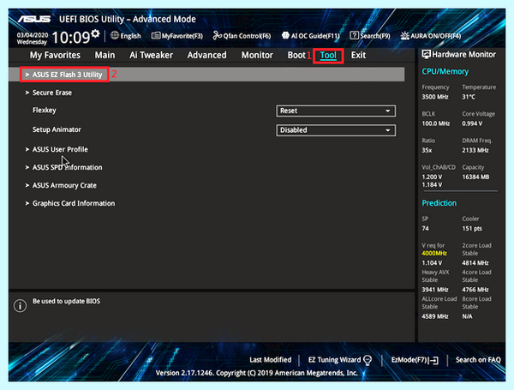Click the 31°C temperature value
514x390 pixels.
[469, 97]
